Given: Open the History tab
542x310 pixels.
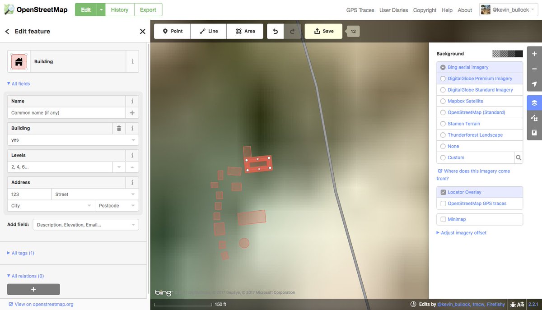Looking at the screenshot, I should coord(120,9).
